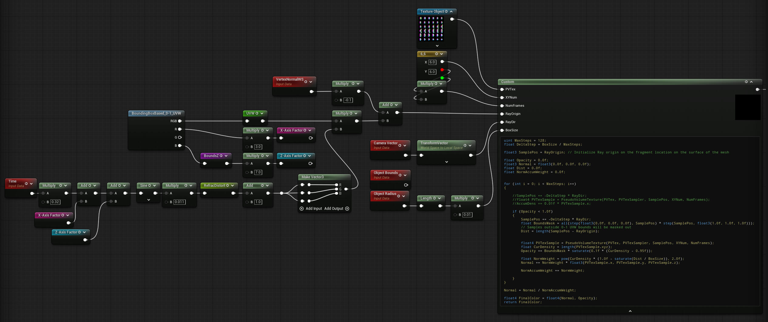Click the red Y output pin on the 6,6 node
The image size is (768, 322).
pos(442,70)
